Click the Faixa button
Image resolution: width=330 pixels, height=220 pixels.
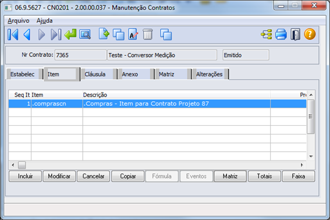point(299,176)
